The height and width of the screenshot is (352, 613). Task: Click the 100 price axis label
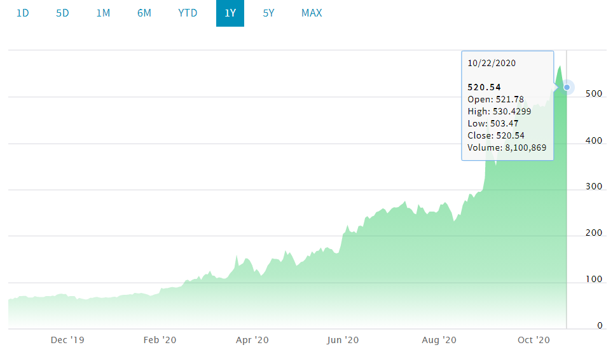(x=594, y=280)
